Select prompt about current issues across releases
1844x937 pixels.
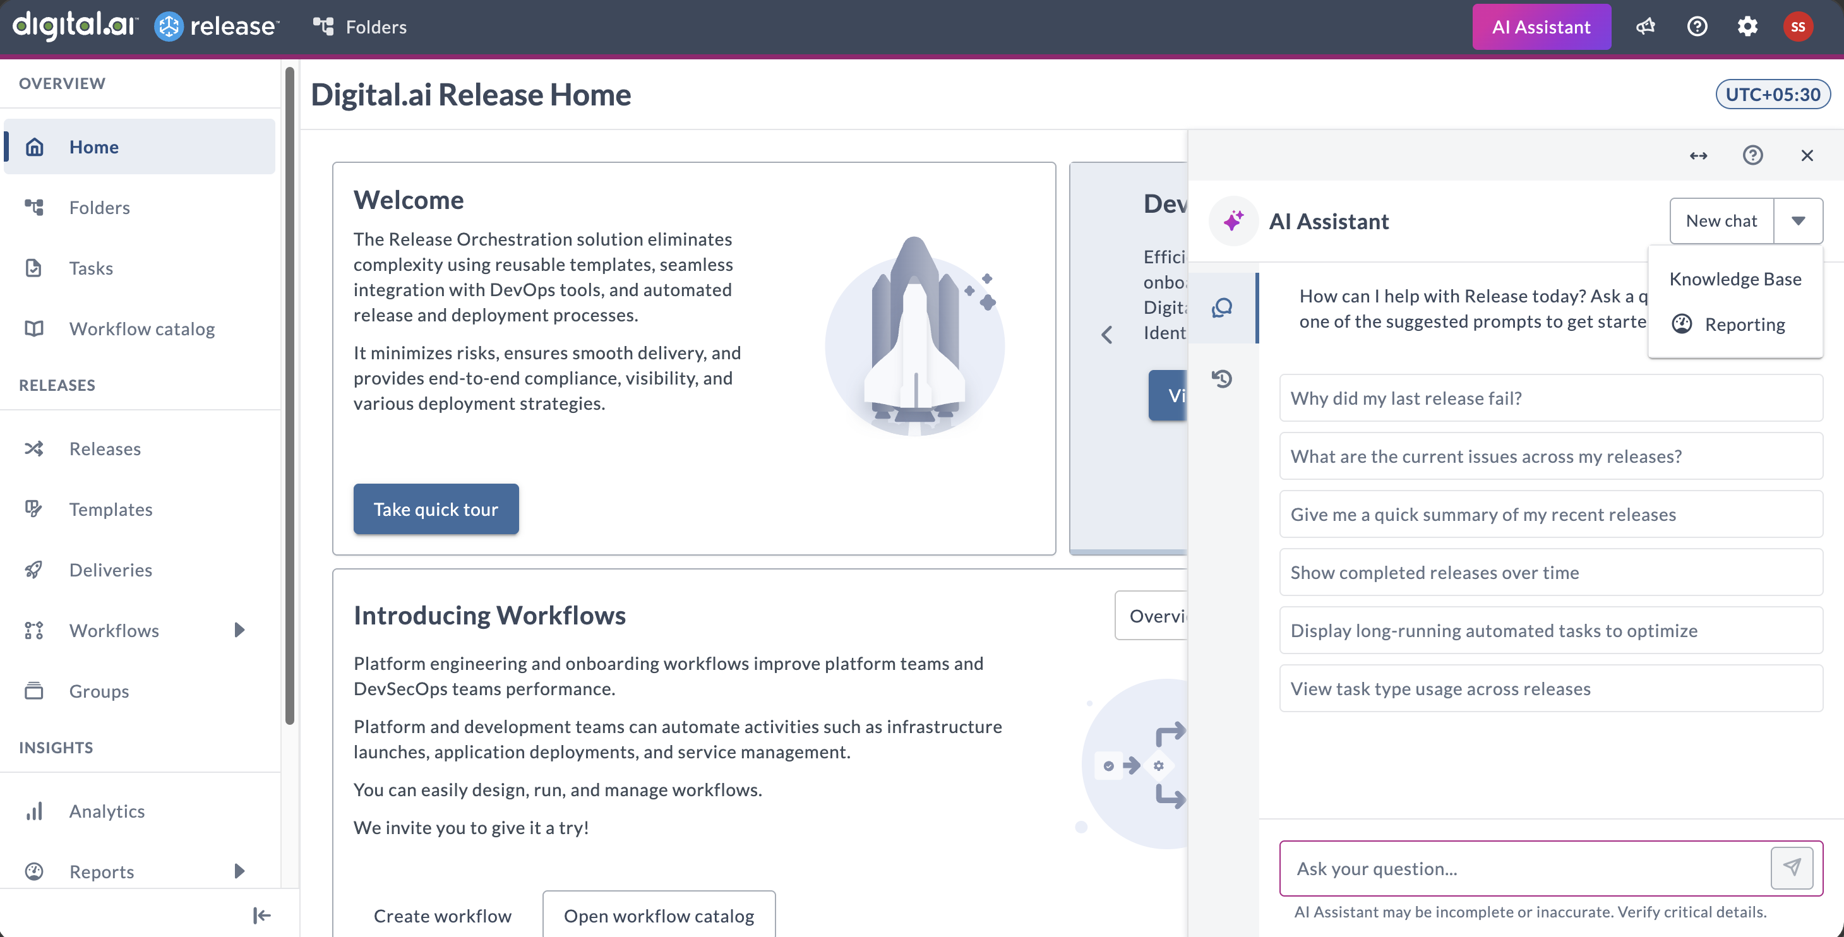(1551, 456)
